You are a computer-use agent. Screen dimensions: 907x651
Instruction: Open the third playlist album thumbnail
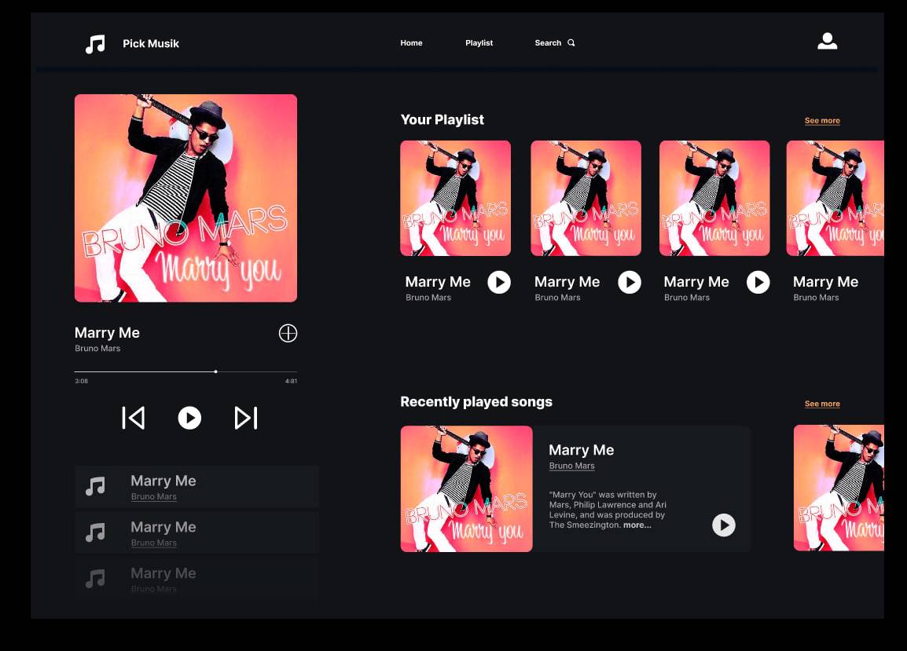[714, 199]
